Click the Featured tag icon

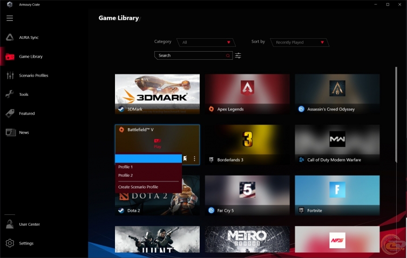10,114
